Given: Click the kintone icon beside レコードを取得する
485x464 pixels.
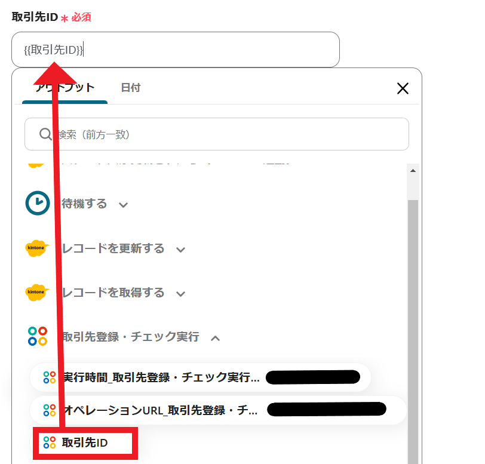Looking at the screenshot, I should (37, 293).
